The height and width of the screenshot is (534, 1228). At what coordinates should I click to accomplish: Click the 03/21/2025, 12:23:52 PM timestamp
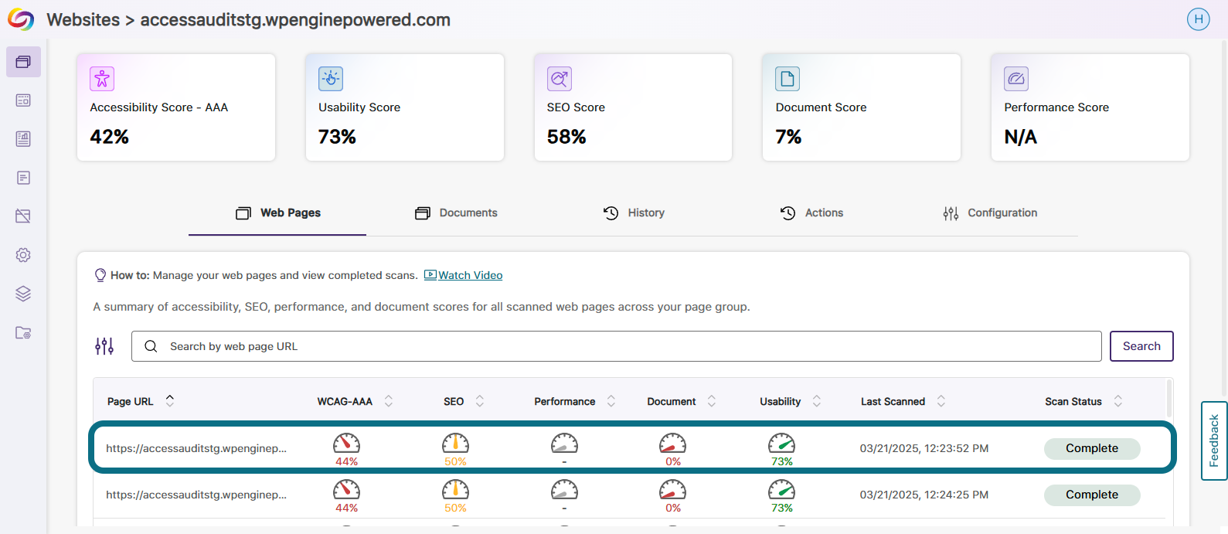click(924, 448)
